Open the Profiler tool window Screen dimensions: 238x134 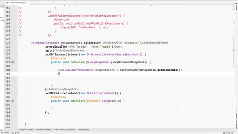tap(5, 133)
